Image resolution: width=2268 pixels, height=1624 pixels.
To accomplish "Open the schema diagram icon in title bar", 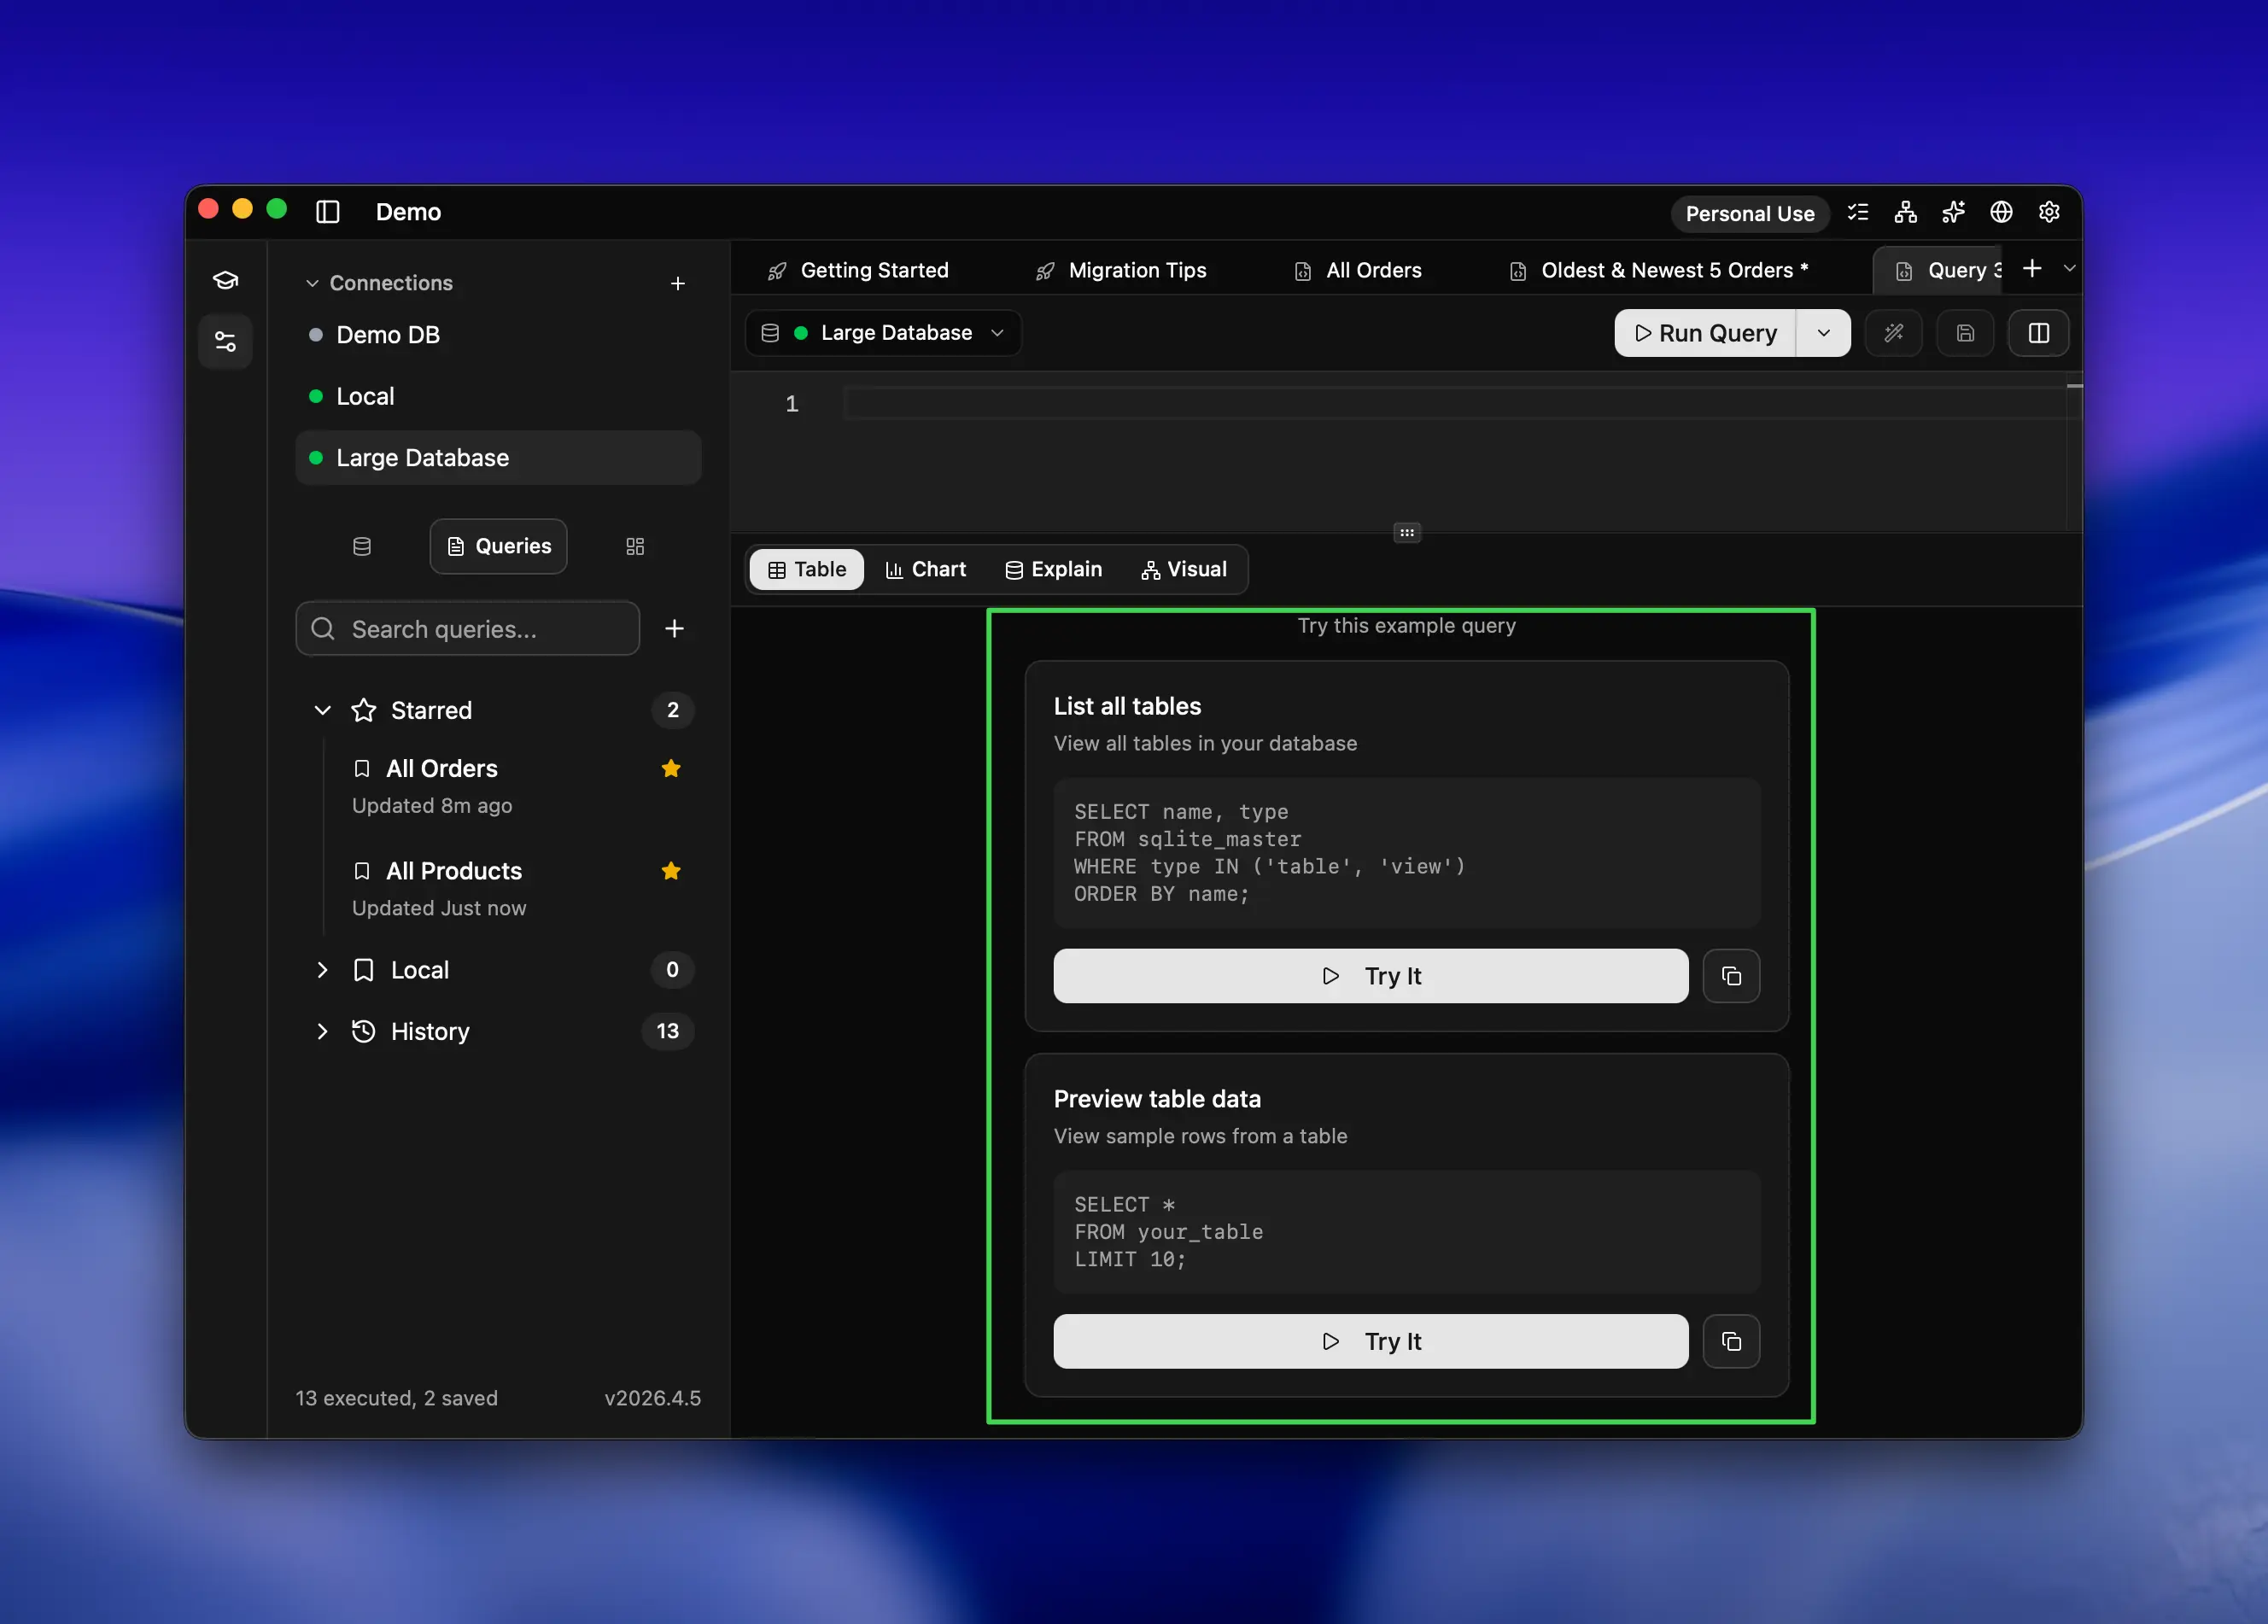I will [x=1905, y=212].
